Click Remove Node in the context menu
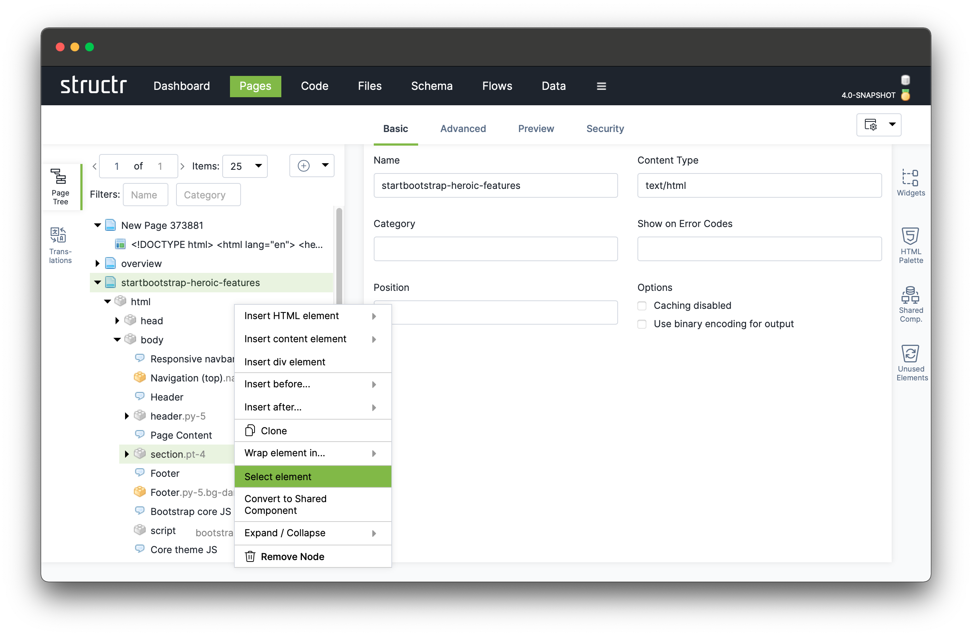Screen dimensions: 972x636 tap(292, 556)
